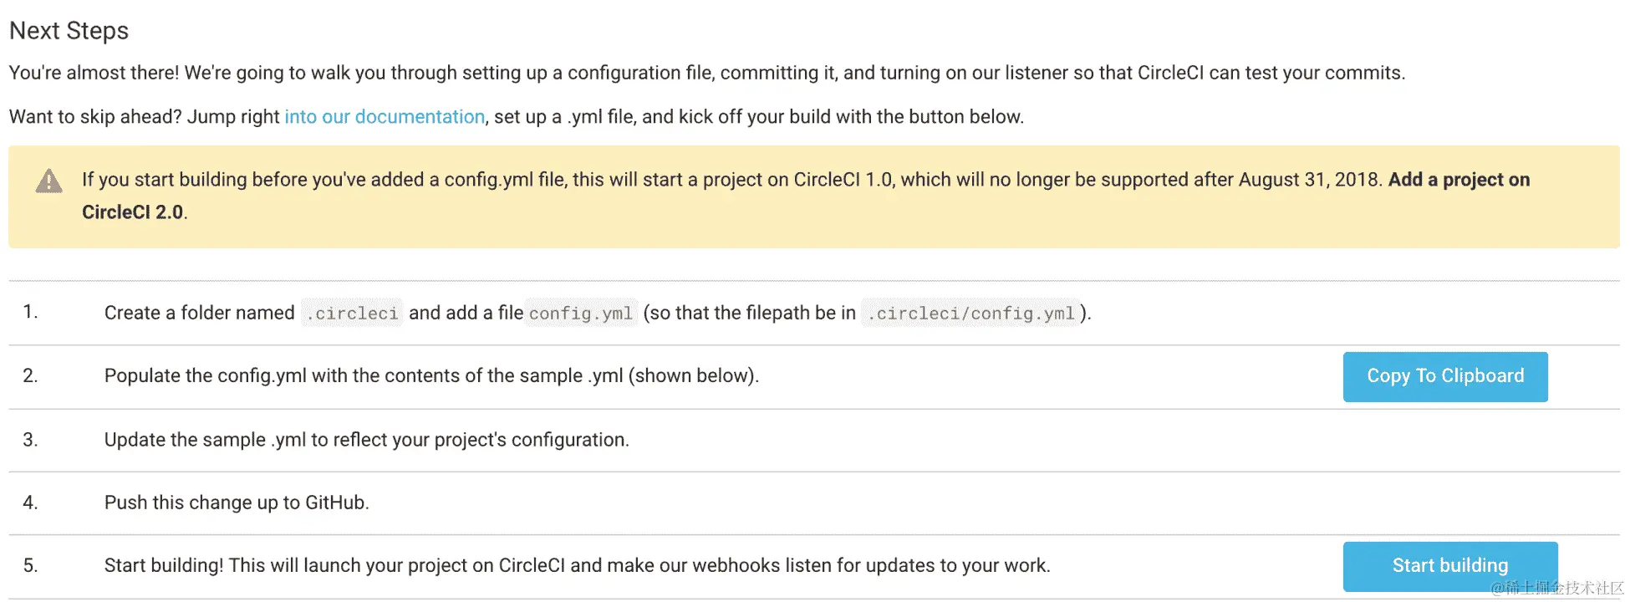Click the Start building button
1630x602 pixels.
tap(1449, 566)
